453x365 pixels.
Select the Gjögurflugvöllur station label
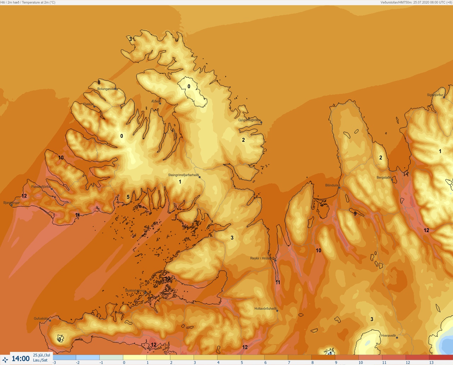click(249, 120)
